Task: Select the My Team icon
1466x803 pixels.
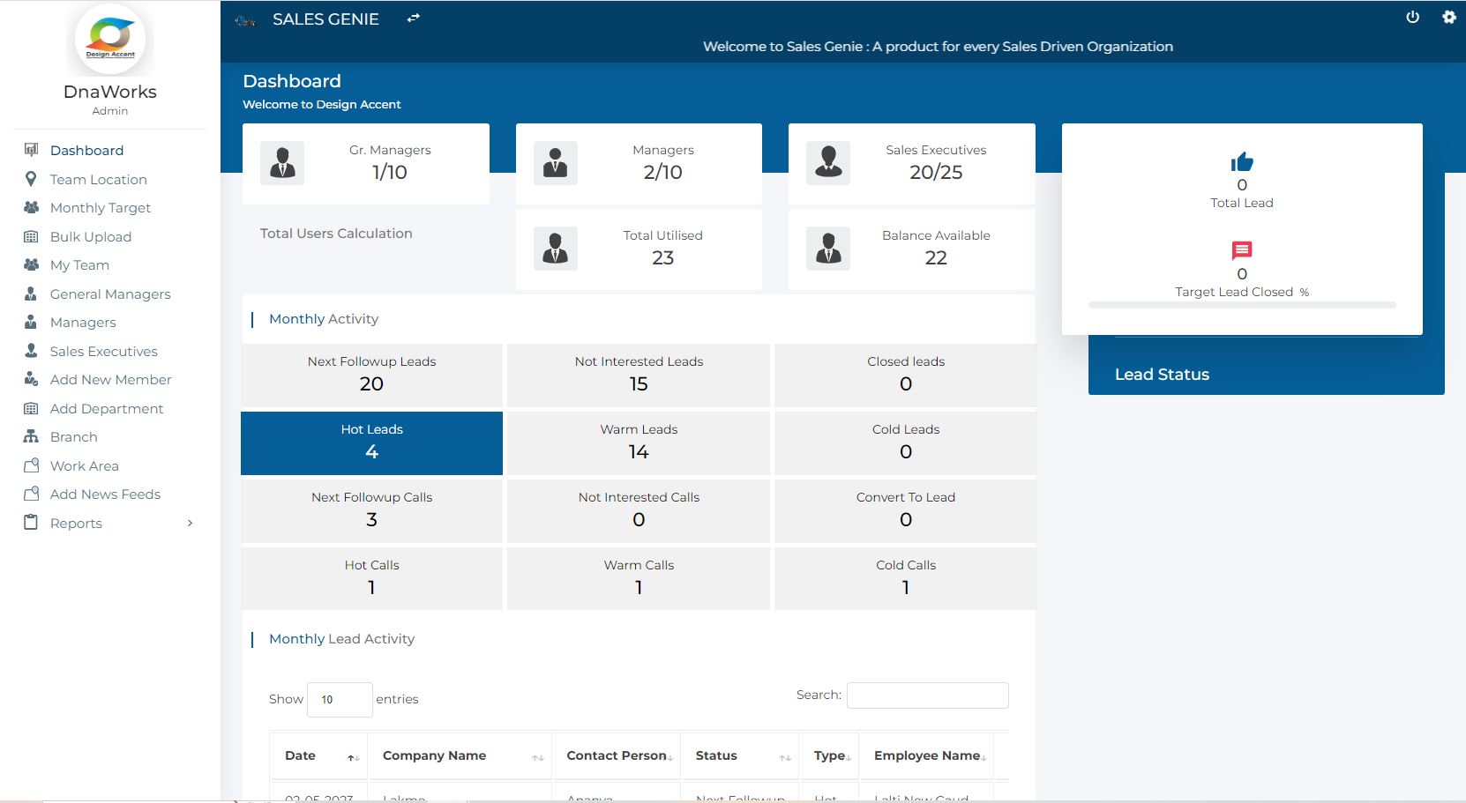Action: 31,264
